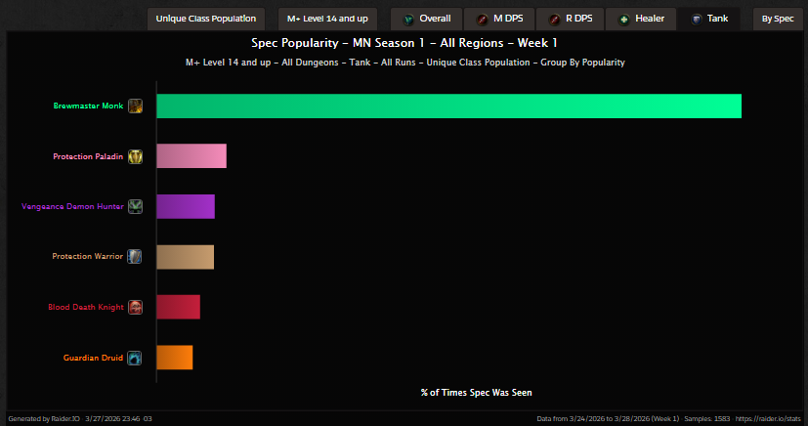Click the Brewmaster Monk spec icon
The height and width of the screenshot is (426, 808).
pyautogui.click(x=135, y=106)
